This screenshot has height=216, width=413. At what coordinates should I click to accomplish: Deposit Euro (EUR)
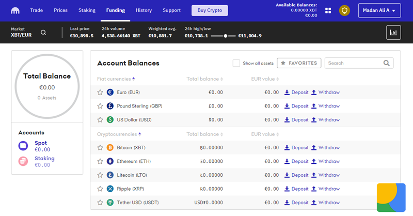[296, 92]
